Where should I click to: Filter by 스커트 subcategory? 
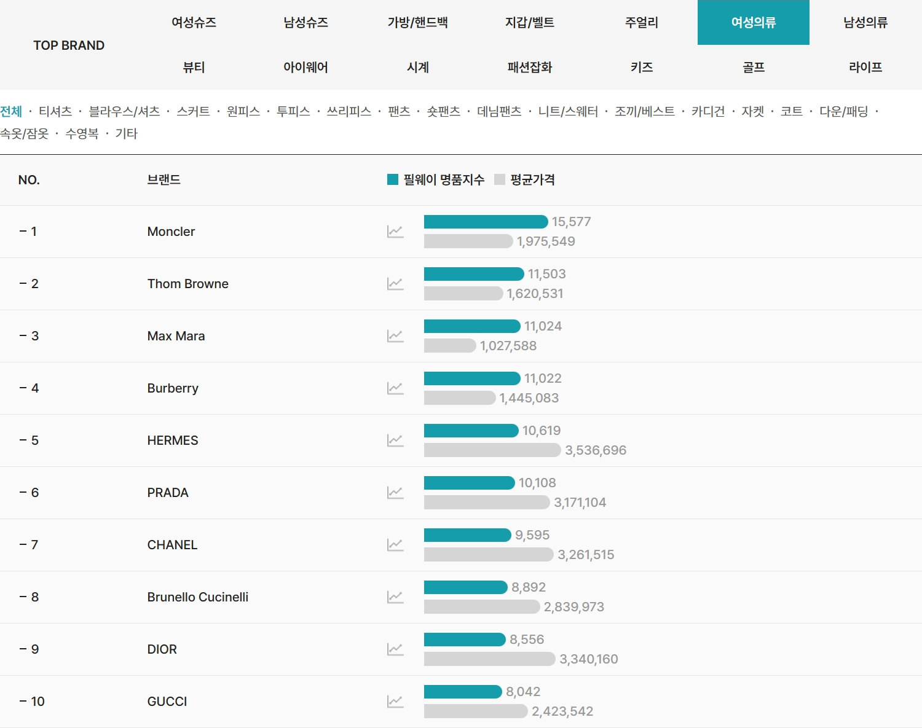coord(193,111)
